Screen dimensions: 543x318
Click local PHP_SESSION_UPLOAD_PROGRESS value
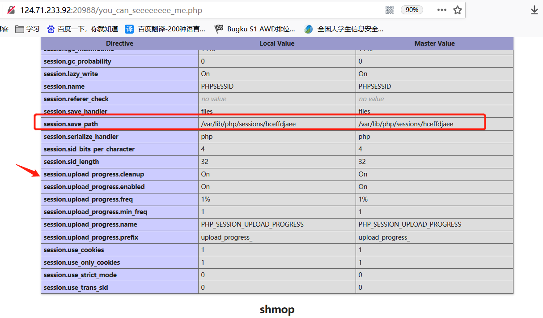252,224
